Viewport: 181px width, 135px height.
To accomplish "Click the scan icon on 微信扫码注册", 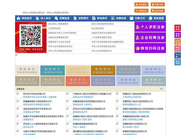I will coord(138,48).
